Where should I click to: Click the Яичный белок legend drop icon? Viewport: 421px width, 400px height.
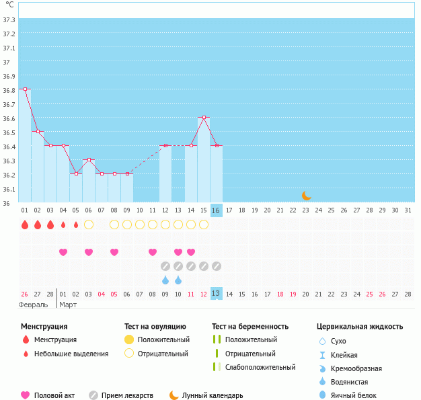322,395
